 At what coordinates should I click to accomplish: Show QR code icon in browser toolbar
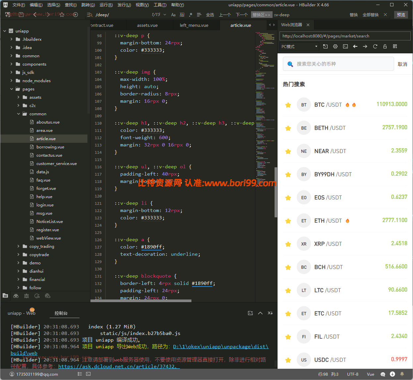[395, 46]
